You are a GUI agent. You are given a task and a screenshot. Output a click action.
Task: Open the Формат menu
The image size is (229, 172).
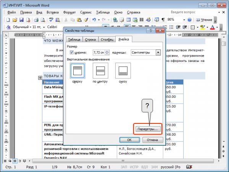click(69, 13)
